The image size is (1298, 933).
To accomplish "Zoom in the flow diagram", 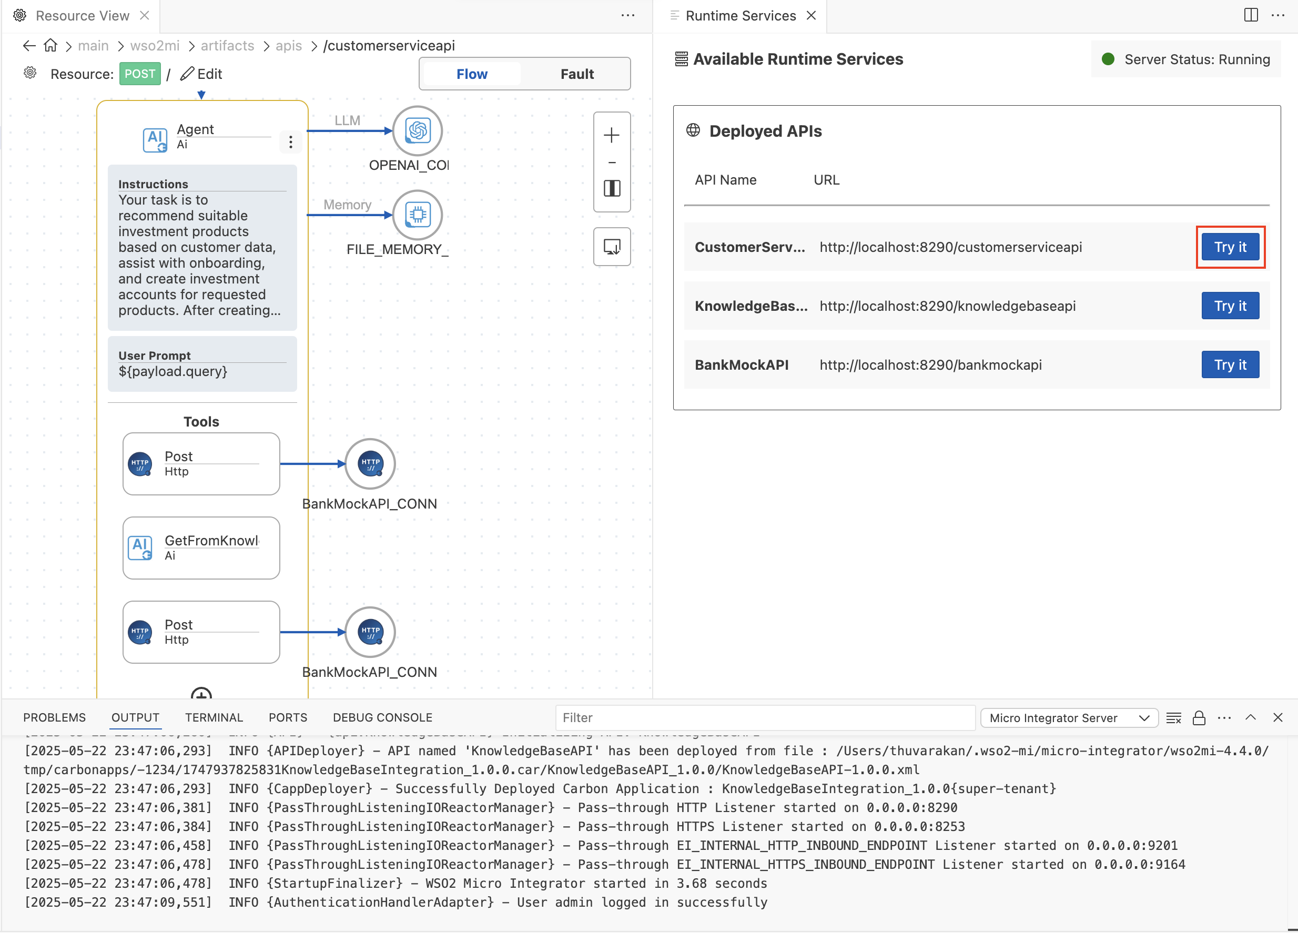I will (612, 135).
